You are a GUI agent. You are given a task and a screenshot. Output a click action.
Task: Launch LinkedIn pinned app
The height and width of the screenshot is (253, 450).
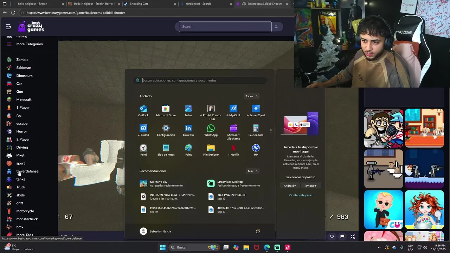click(188, 130)
